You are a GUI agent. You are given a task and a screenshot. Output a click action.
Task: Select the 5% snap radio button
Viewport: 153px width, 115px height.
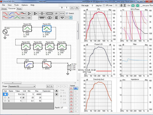[61, 93]
